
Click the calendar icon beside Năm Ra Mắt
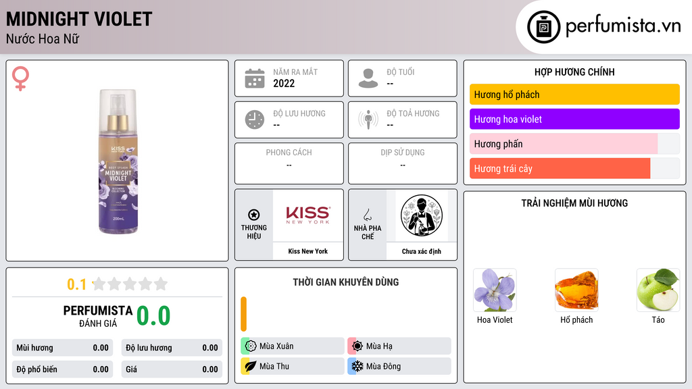pos(255,78)
